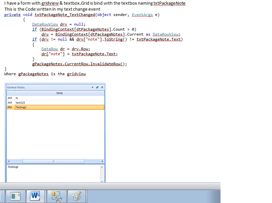Click the horizontal scrollbar left arrow
The width and height of the screenshot is (272, 203).
click(9, 161)
